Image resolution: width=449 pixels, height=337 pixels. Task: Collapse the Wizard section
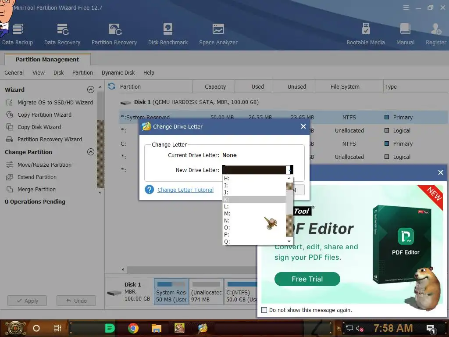(90, 90)
